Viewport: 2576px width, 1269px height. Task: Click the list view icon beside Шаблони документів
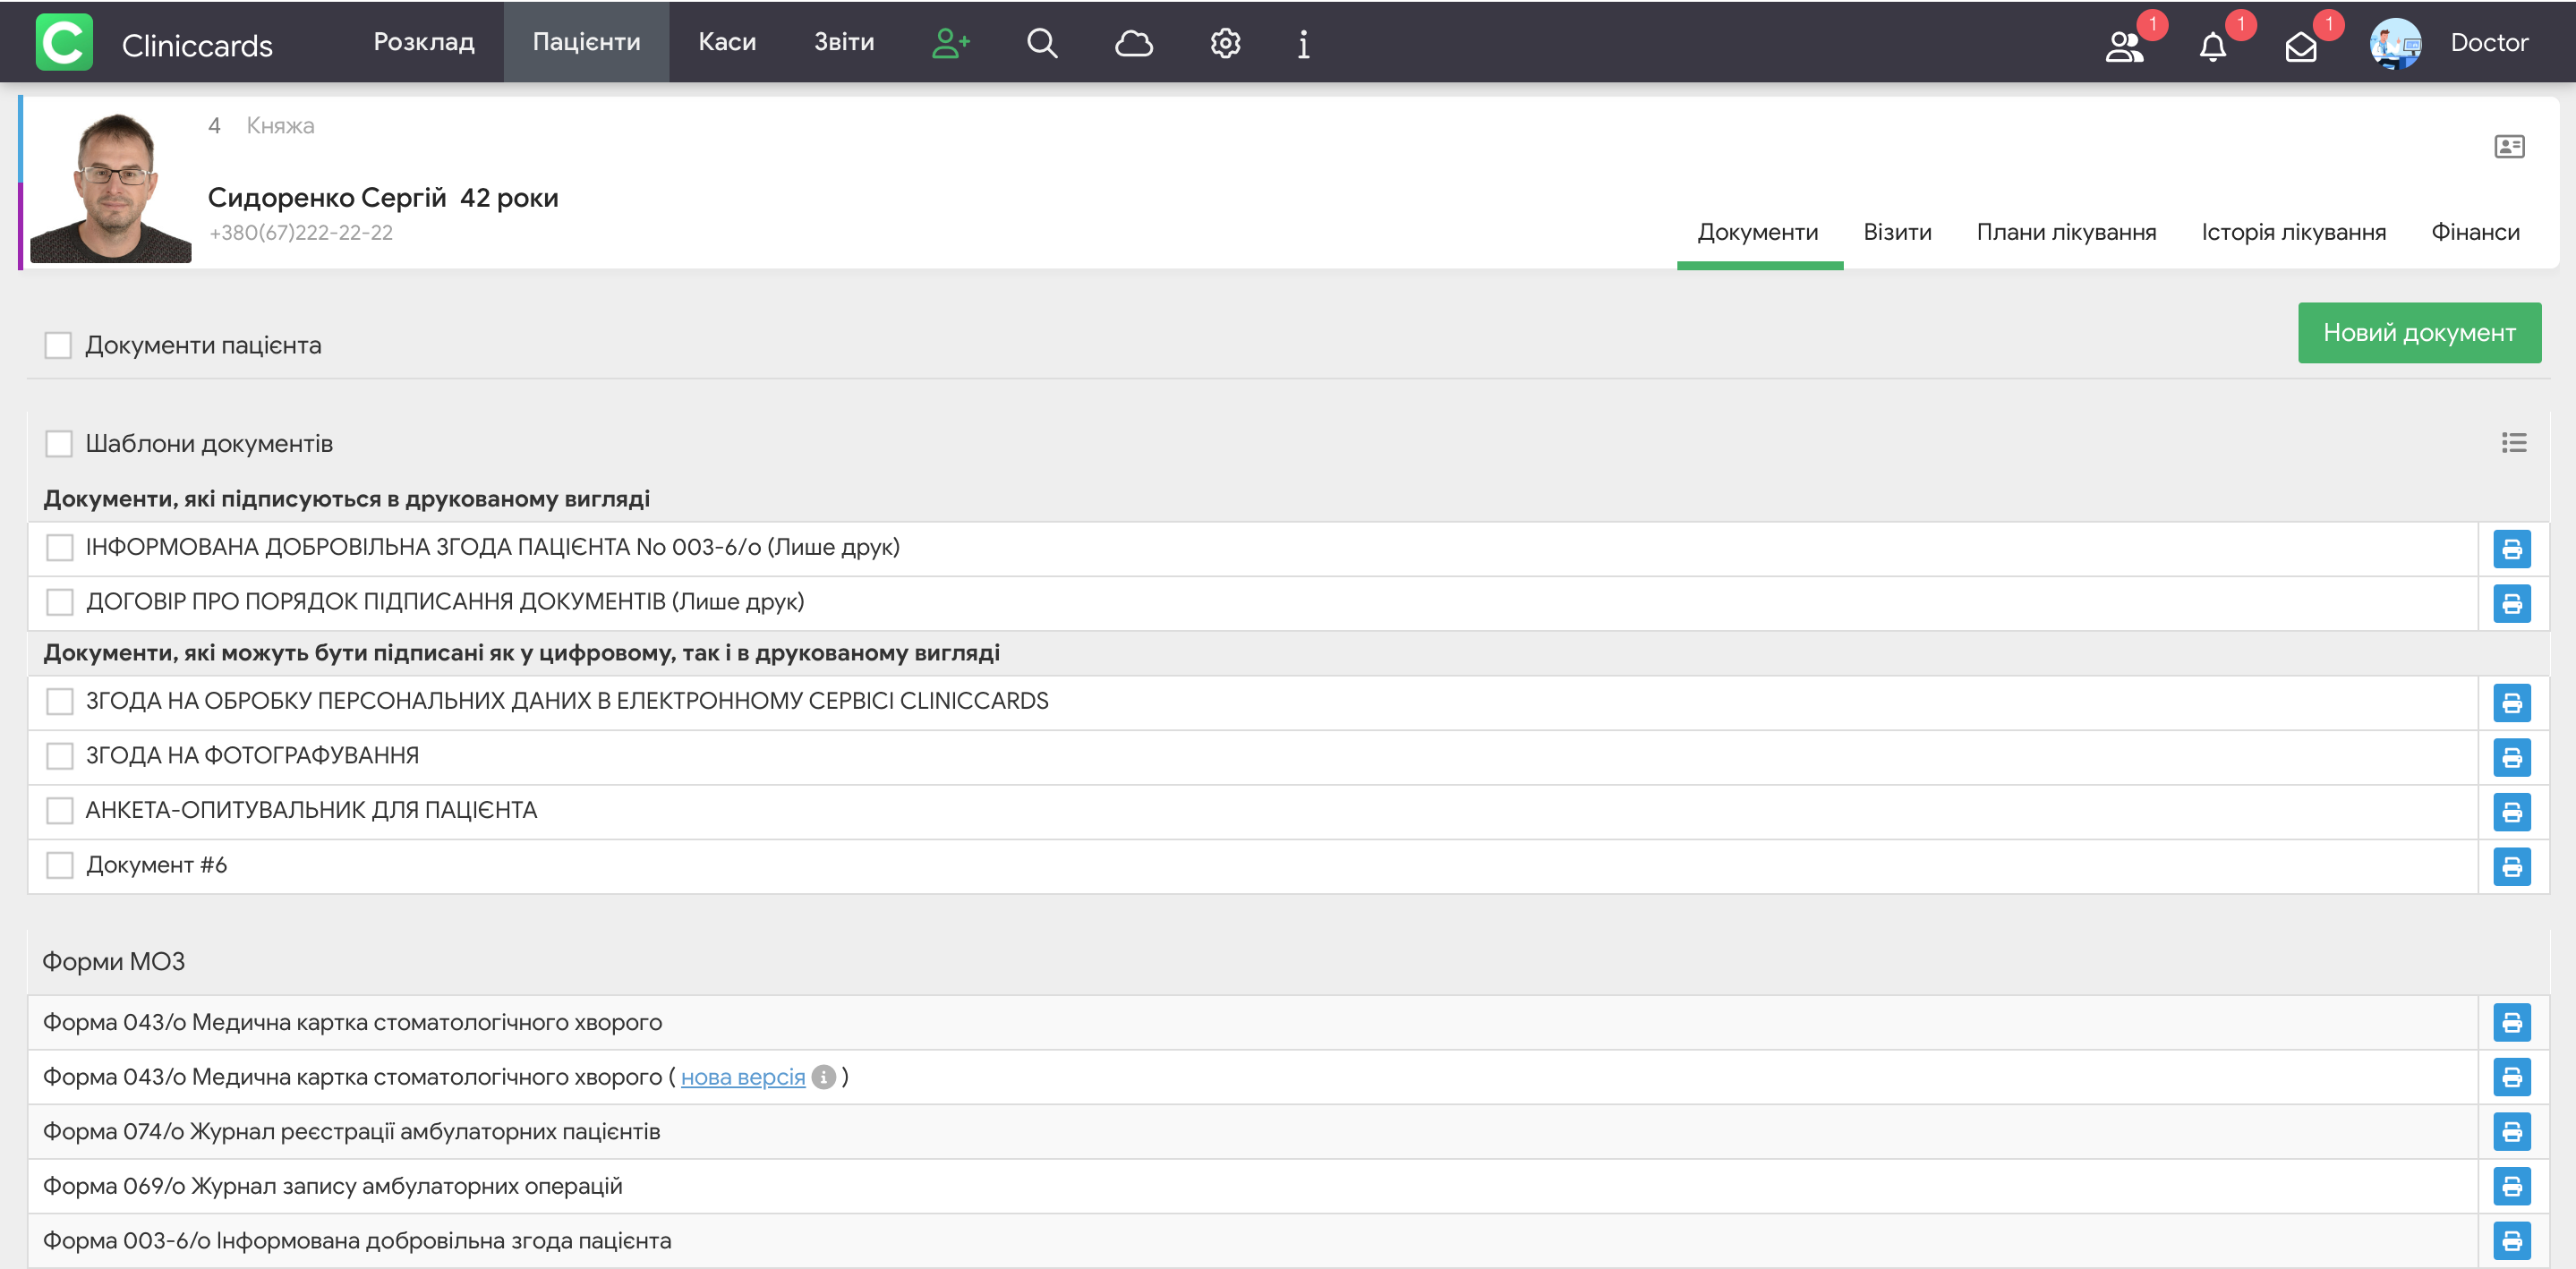coord(2514,442)
